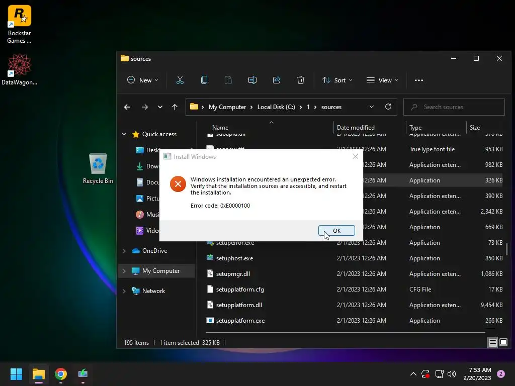Select setuphost.exe file

click(234, 258)
